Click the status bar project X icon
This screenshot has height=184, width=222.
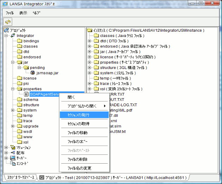click(42, 177)
